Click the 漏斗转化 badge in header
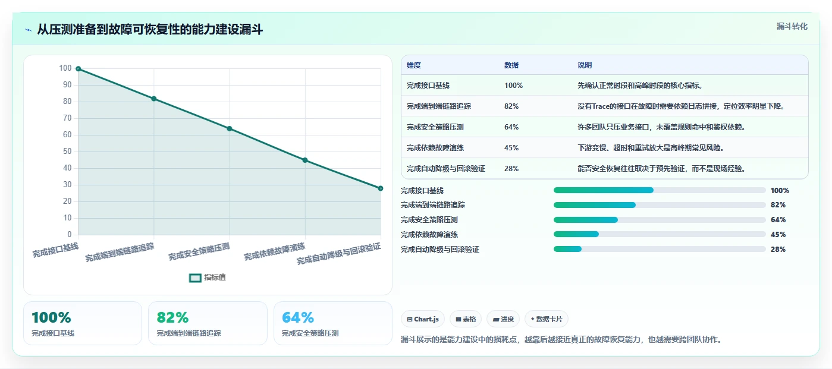 [x=792, y=27]
